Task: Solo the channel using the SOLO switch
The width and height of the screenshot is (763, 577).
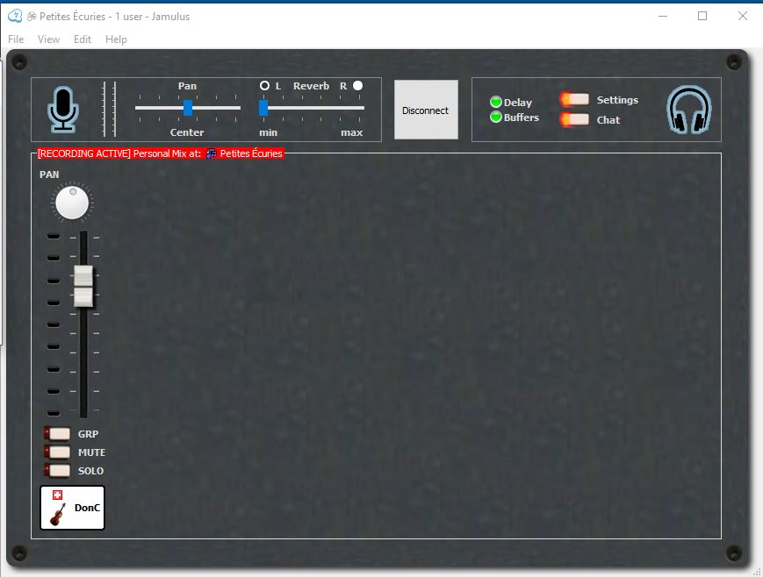Action: tap(58, 471)
